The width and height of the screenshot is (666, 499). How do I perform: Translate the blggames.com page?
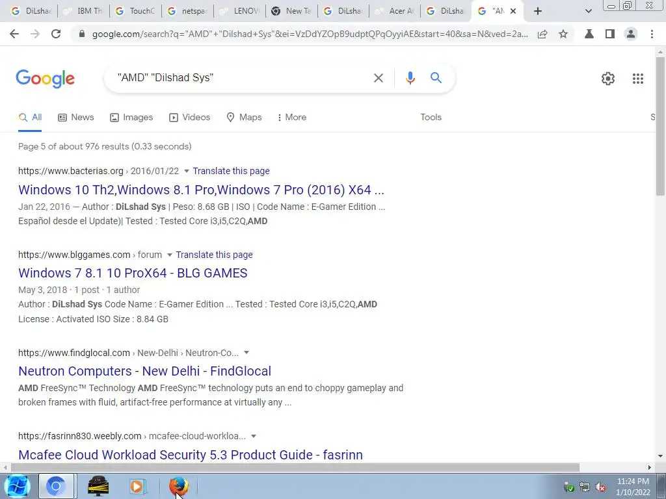click(x=214, y=255)
